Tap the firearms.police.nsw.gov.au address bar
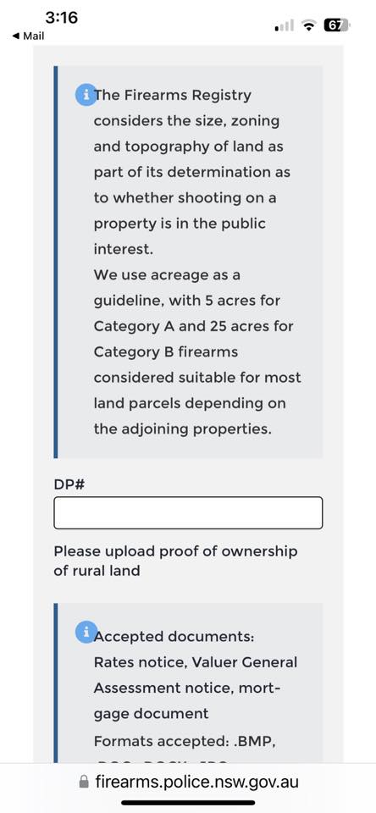Viewport: 376px width, 813px height. [x=188, y=782]
